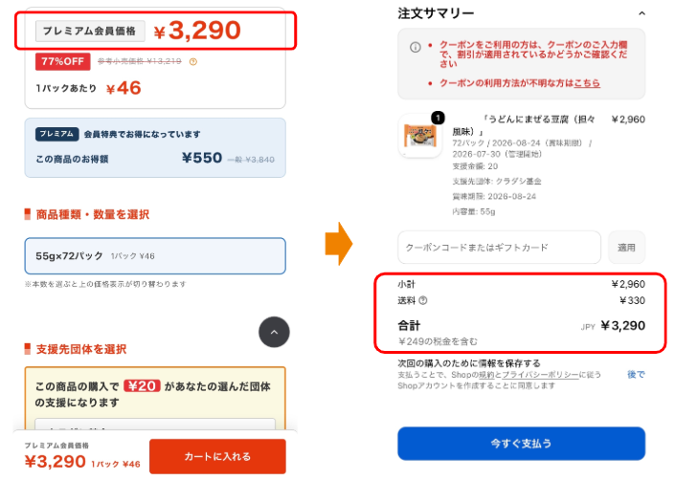Viewport: 675px width, 480px height.
Task: Click the 77%OFF discount badge
Action: [63, 61]
